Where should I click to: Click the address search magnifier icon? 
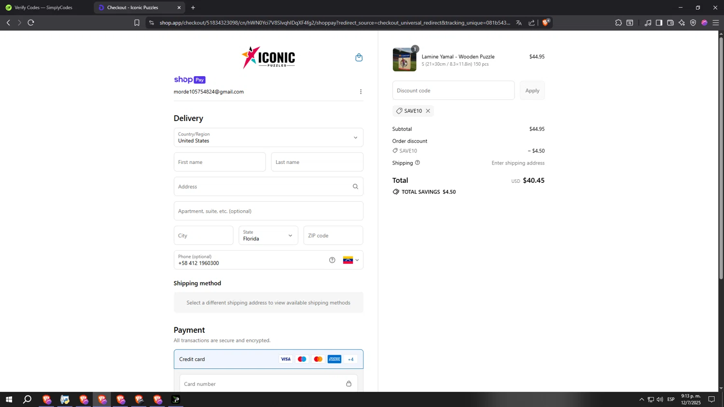pos(355,187)
